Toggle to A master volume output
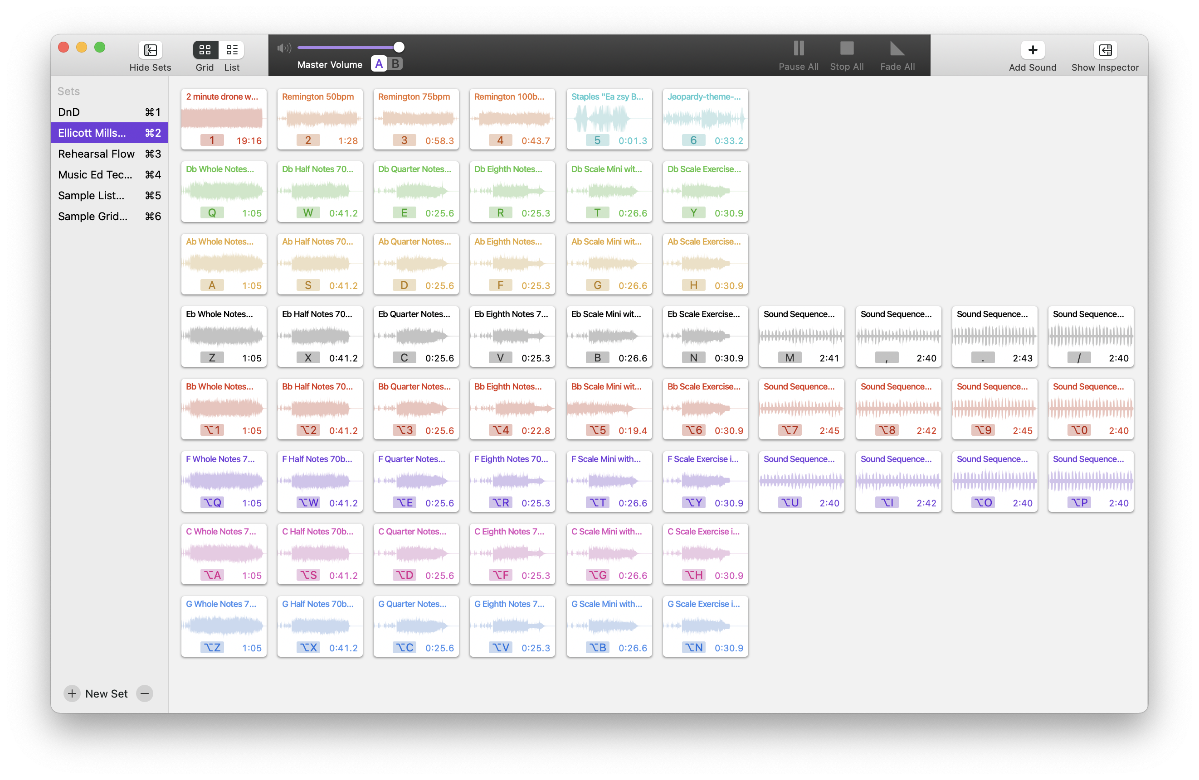The height and width of the screenshot is (780, 1199). [378, 64]
